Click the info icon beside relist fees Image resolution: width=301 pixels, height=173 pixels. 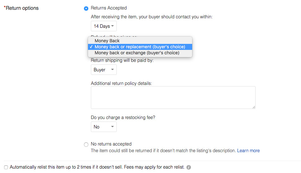click(x=189, y=167)
